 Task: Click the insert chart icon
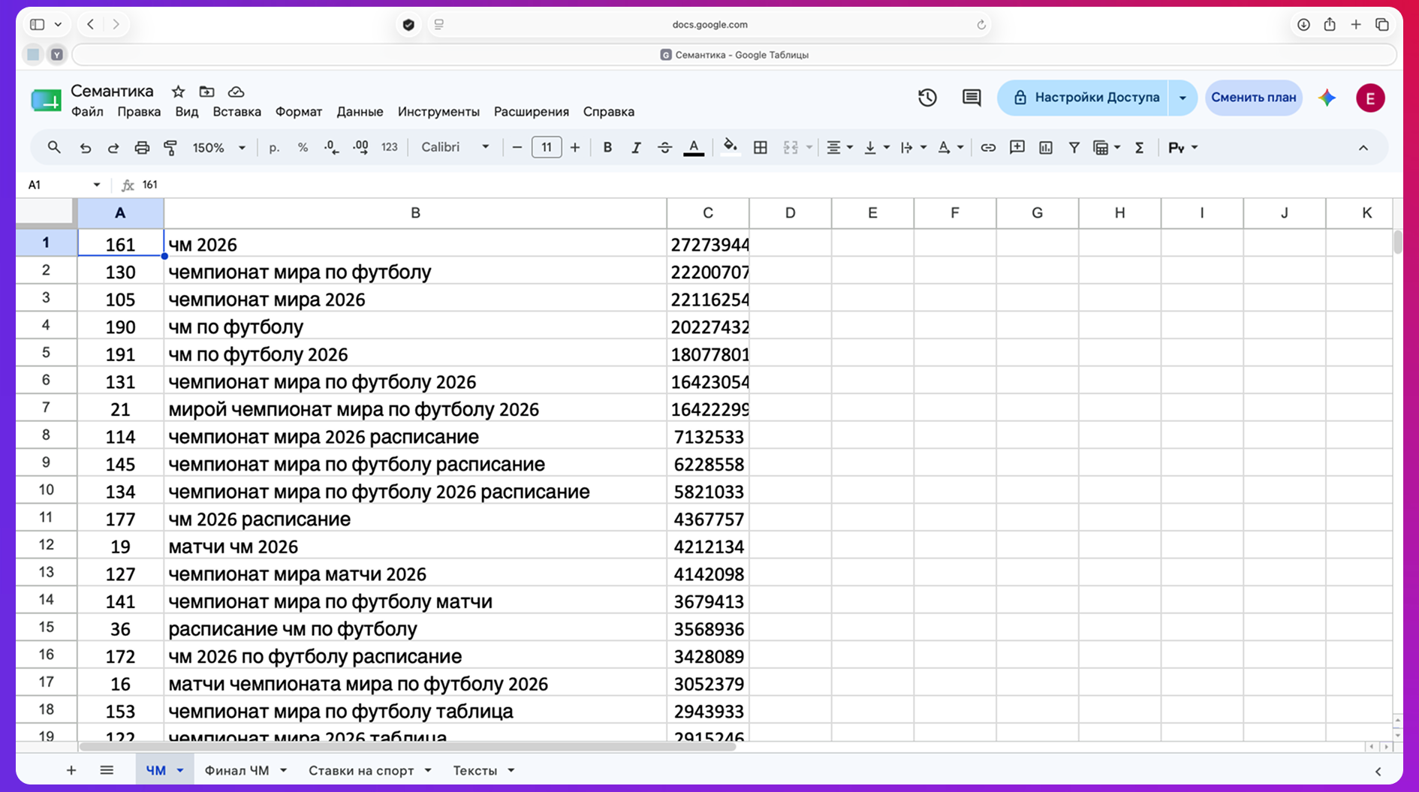(1046, 148)
